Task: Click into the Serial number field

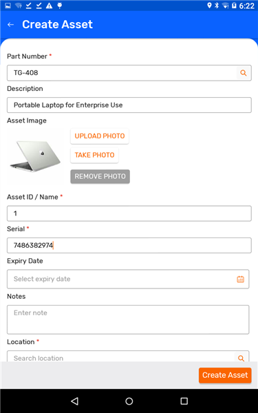Action: pos(129,246)
